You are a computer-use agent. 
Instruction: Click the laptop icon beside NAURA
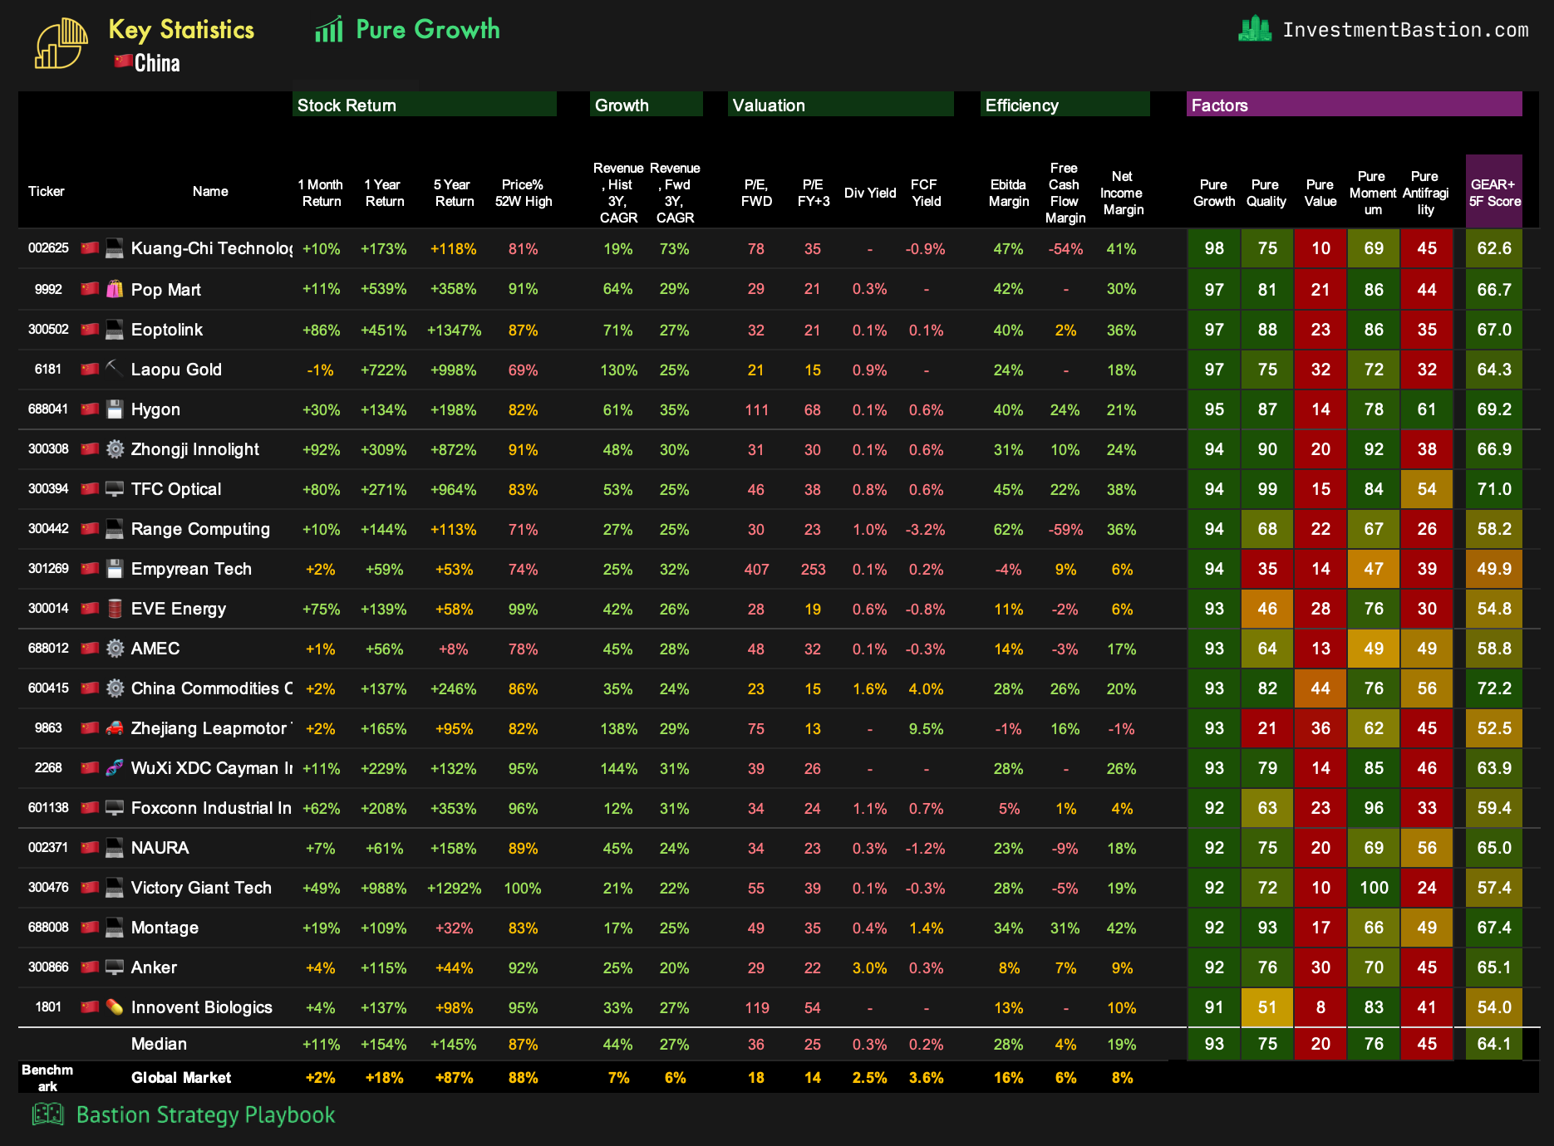click(115, 847)
